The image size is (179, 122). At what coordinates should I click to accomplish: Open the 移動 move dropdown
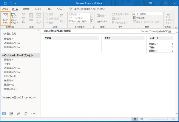(101, 16)
